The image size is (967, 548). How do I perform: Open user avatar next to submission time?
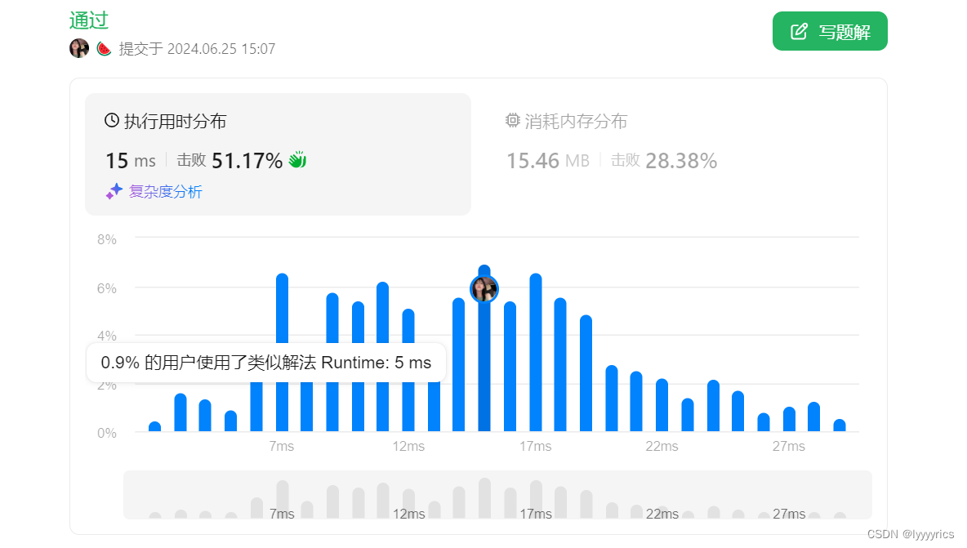(79, 48)
